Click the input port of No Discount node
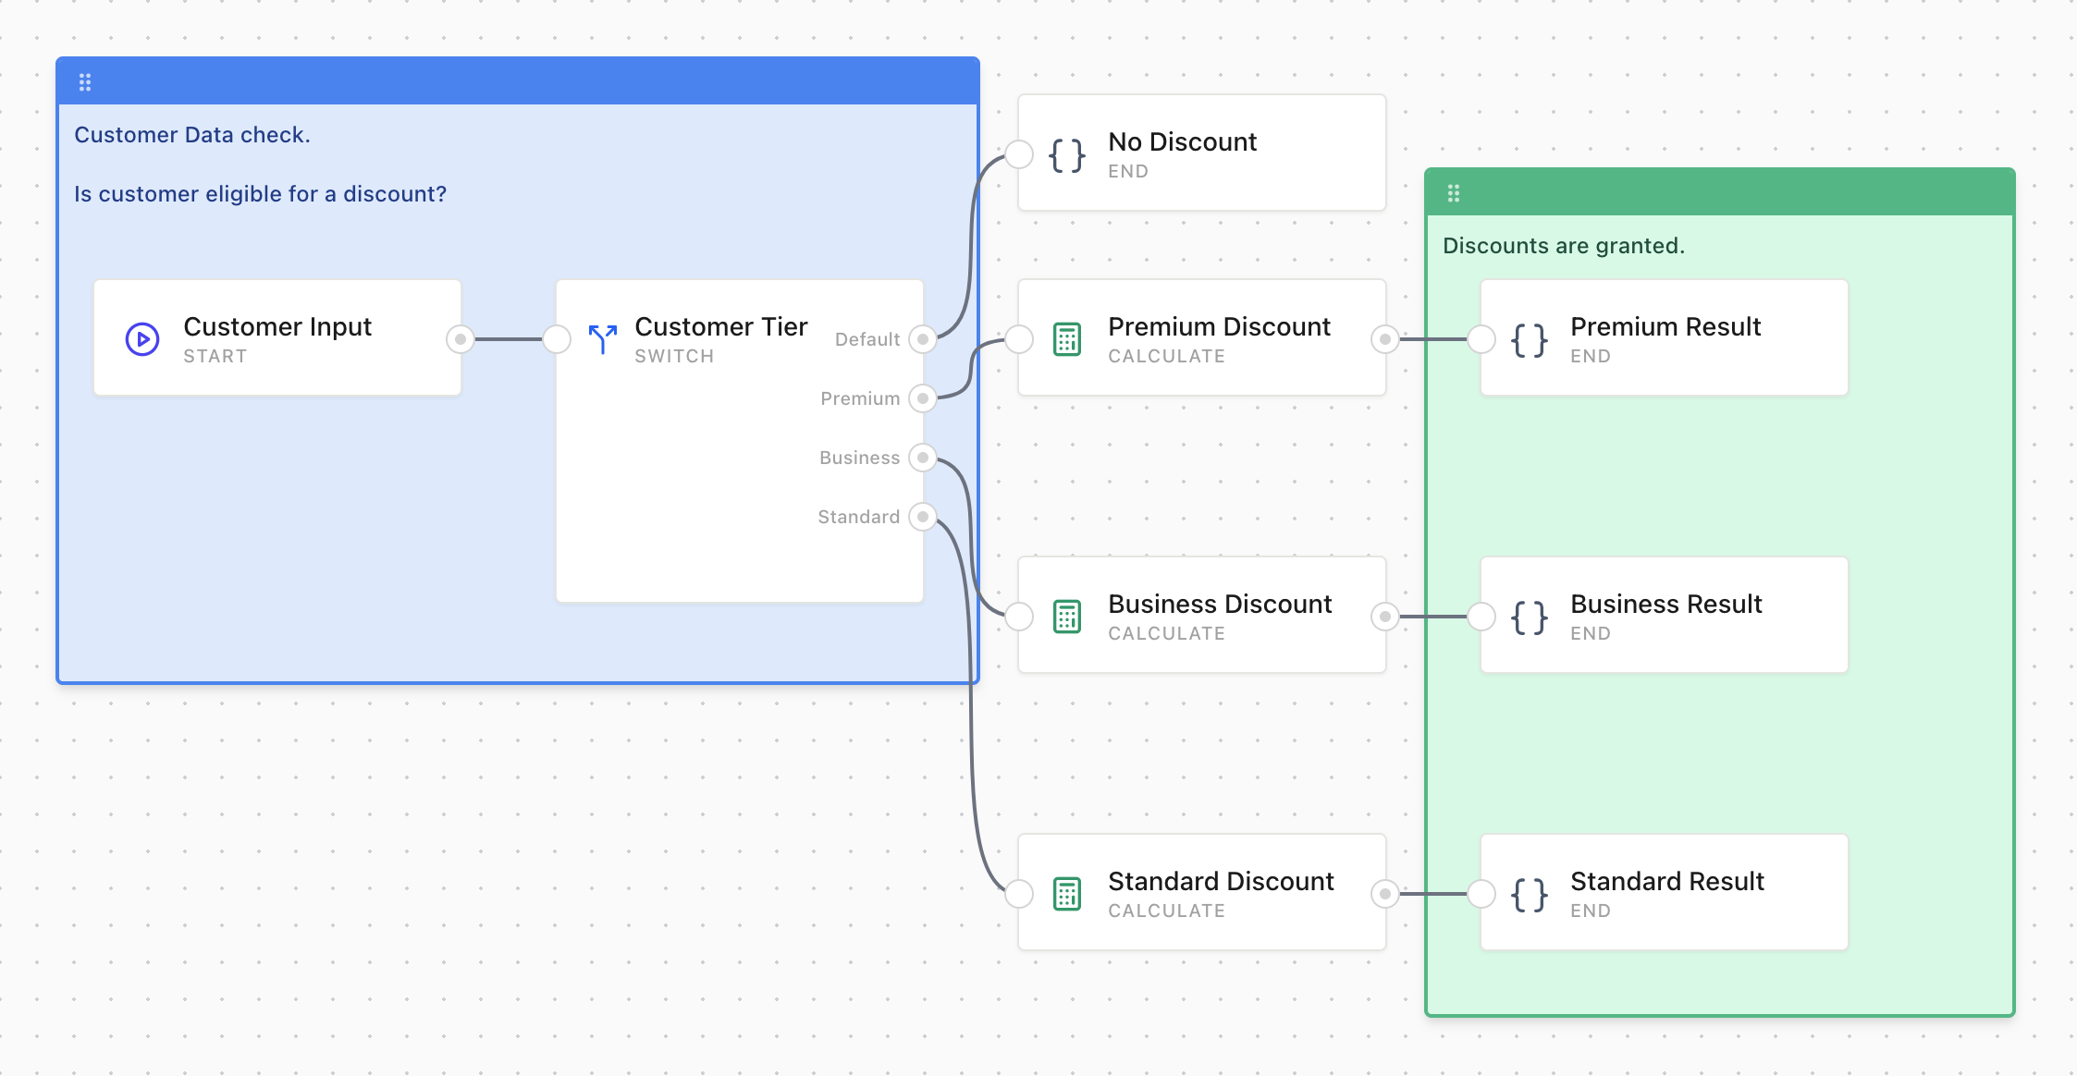The height and width of the screenshot is (1076, 2077). (1018, 154)
